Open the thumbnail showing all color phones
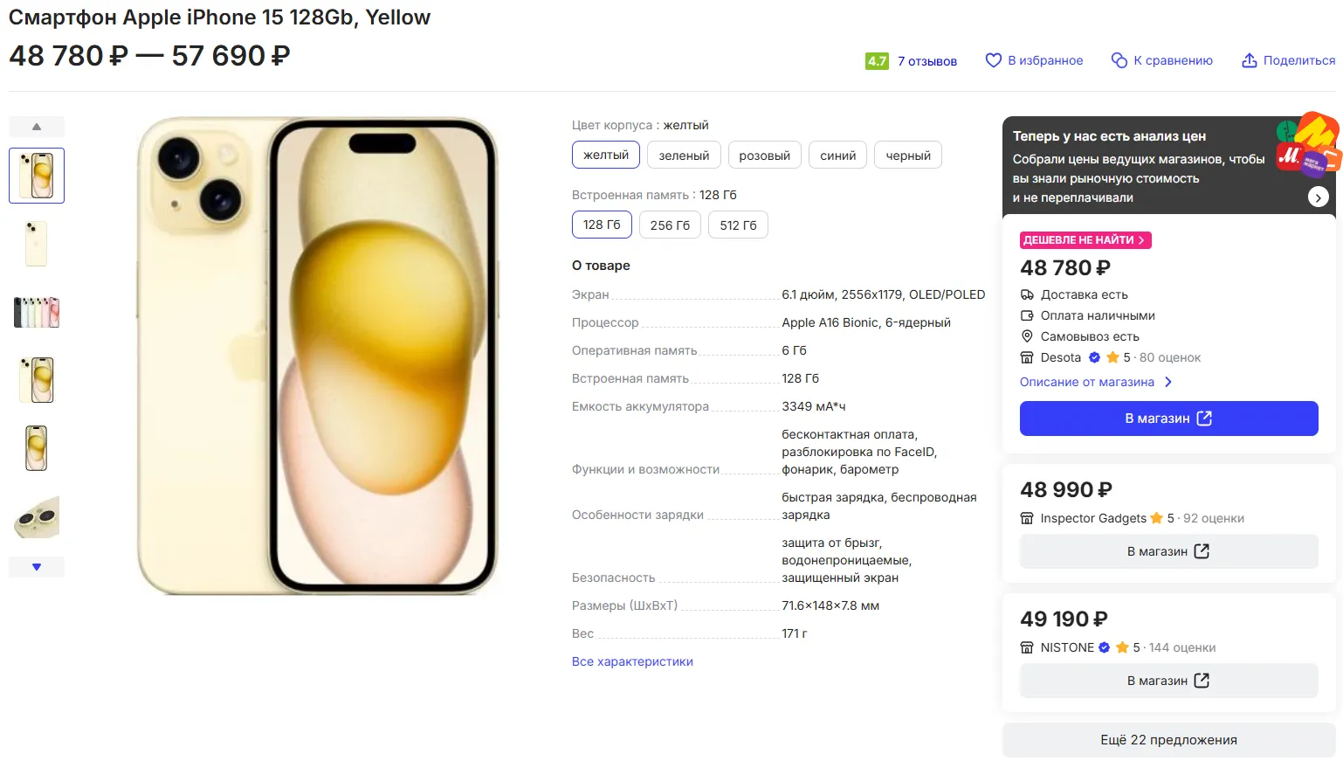 (x=37, y=312)
